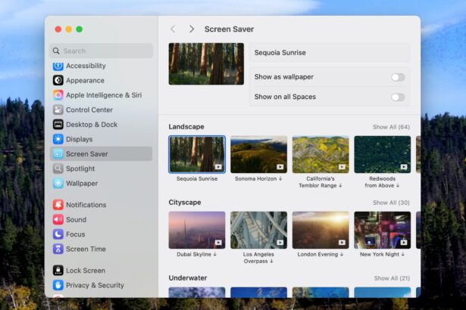Click the Screen Saver sidebar icon
The image size is (466, 310).
pos(58,153)
